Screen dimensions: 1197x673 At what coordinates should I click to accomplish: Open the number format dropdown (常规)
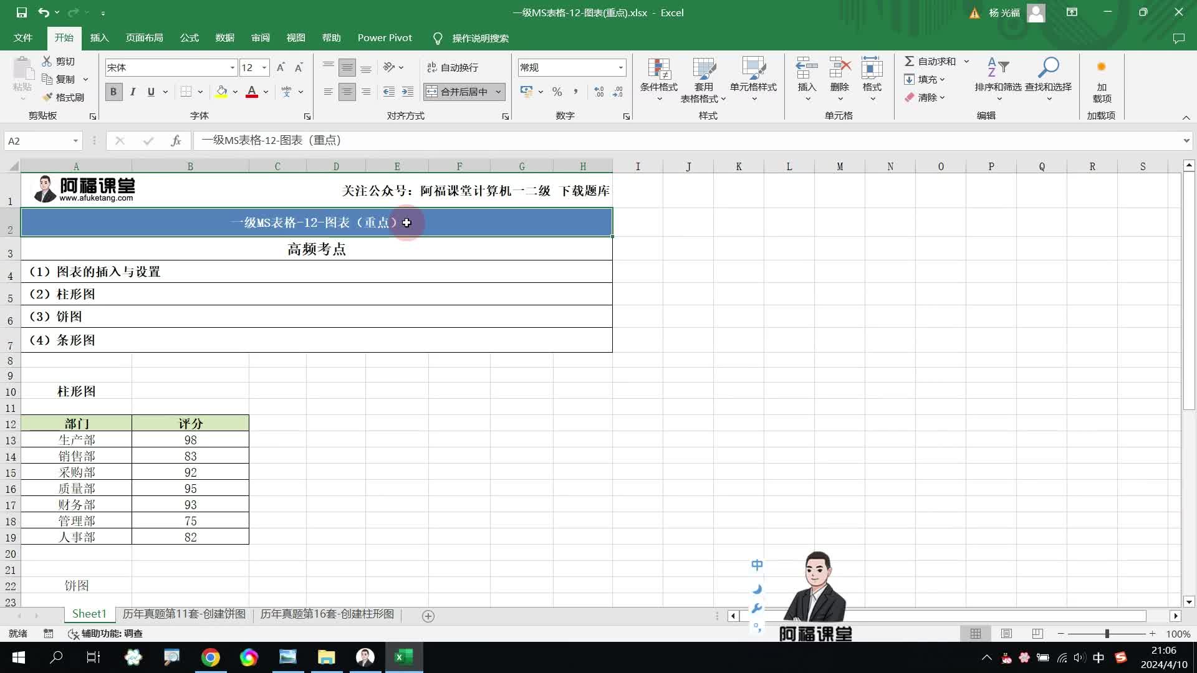(x=620, y=67)
